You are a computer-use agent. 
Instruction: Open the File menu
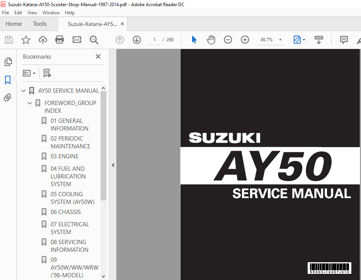click(x=5, y=13)
